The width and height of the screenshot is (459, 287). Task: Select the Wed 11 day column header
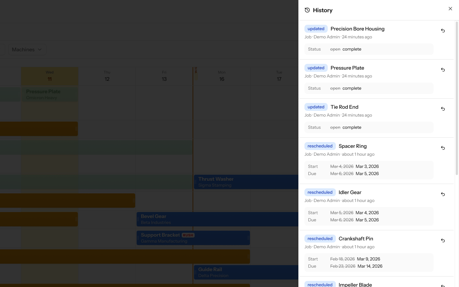(x=49, y=76)
